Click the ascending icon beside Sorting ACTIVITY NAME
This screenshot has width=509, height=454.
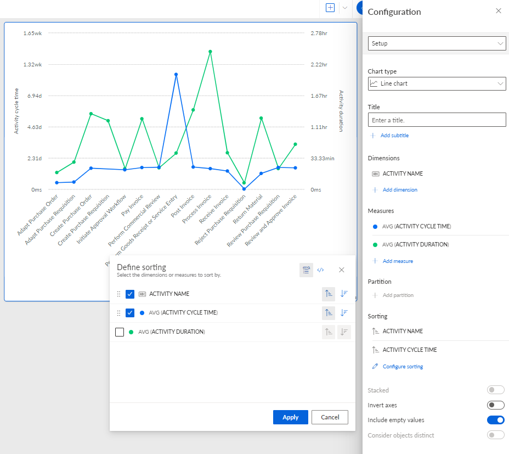(375, 331)
